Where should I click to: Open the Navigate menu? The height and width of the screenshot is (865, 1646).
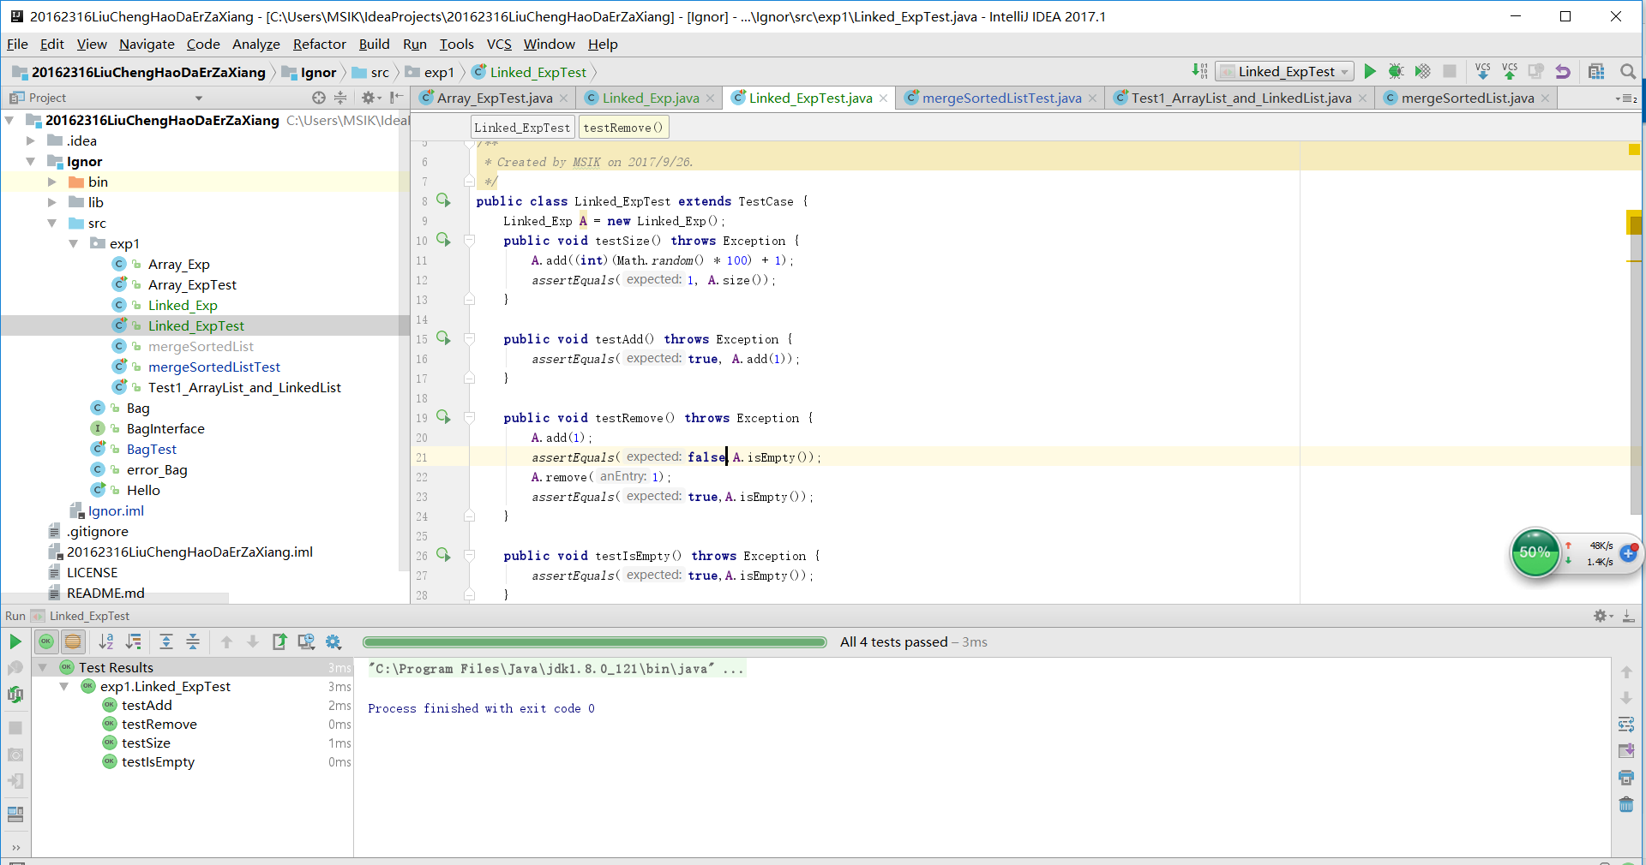pos(147,45)
